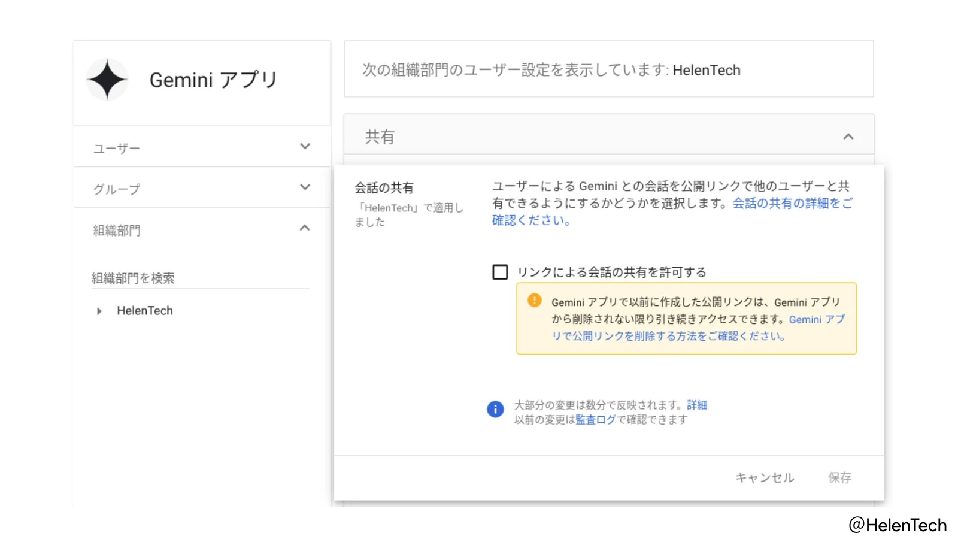Click the blue info circle icon

click(x=495, y=410)
